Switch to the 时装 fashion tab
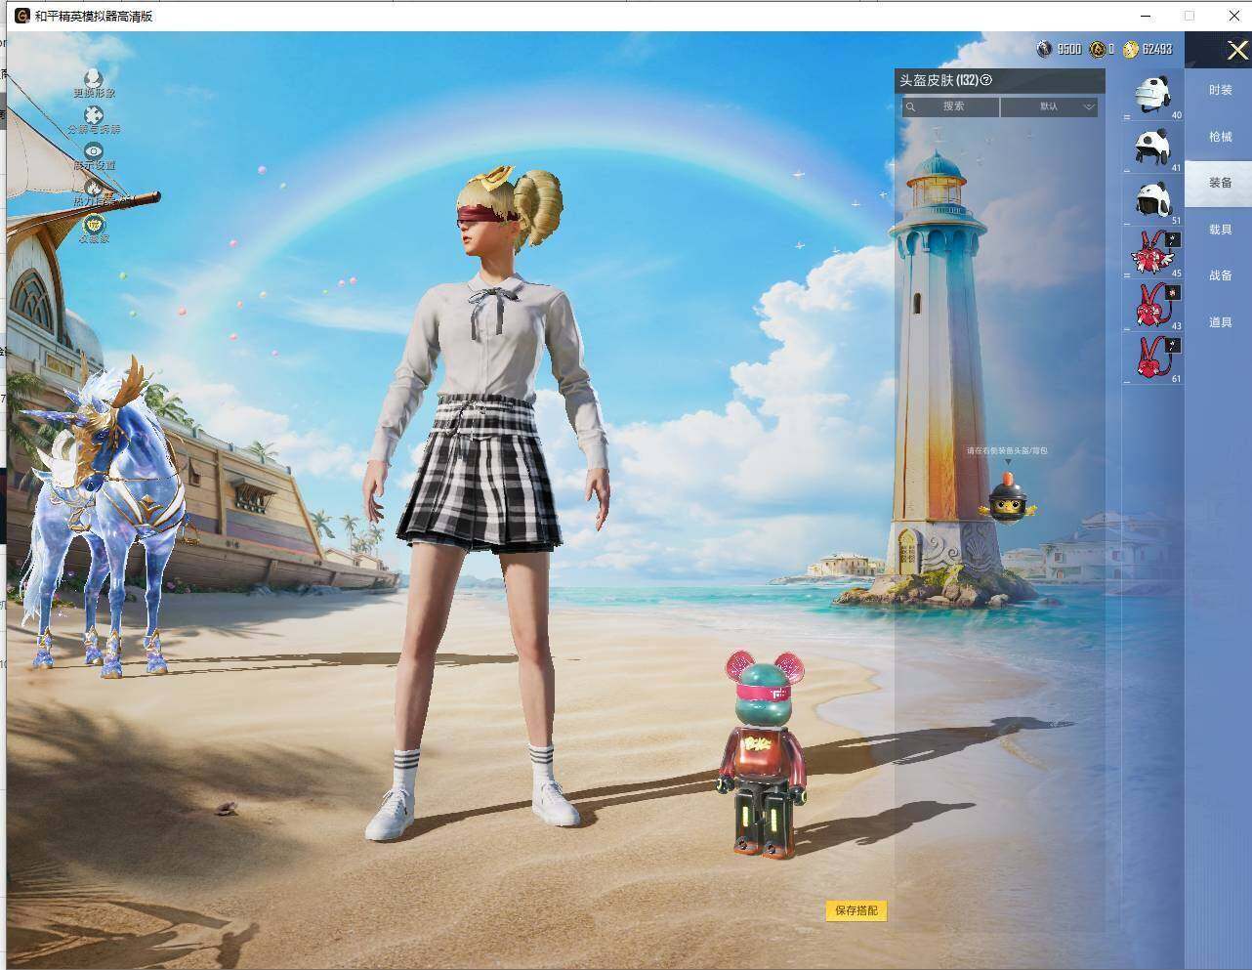1252x970 pixels. click(x=1220, y=90)
